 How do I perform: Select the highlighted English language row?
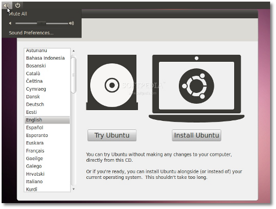point(47,120)
